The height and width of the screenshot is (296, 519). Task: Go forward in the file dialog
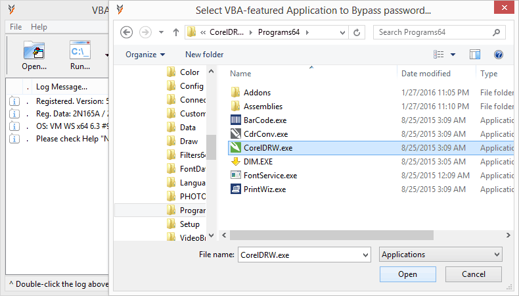pos(145,32)
